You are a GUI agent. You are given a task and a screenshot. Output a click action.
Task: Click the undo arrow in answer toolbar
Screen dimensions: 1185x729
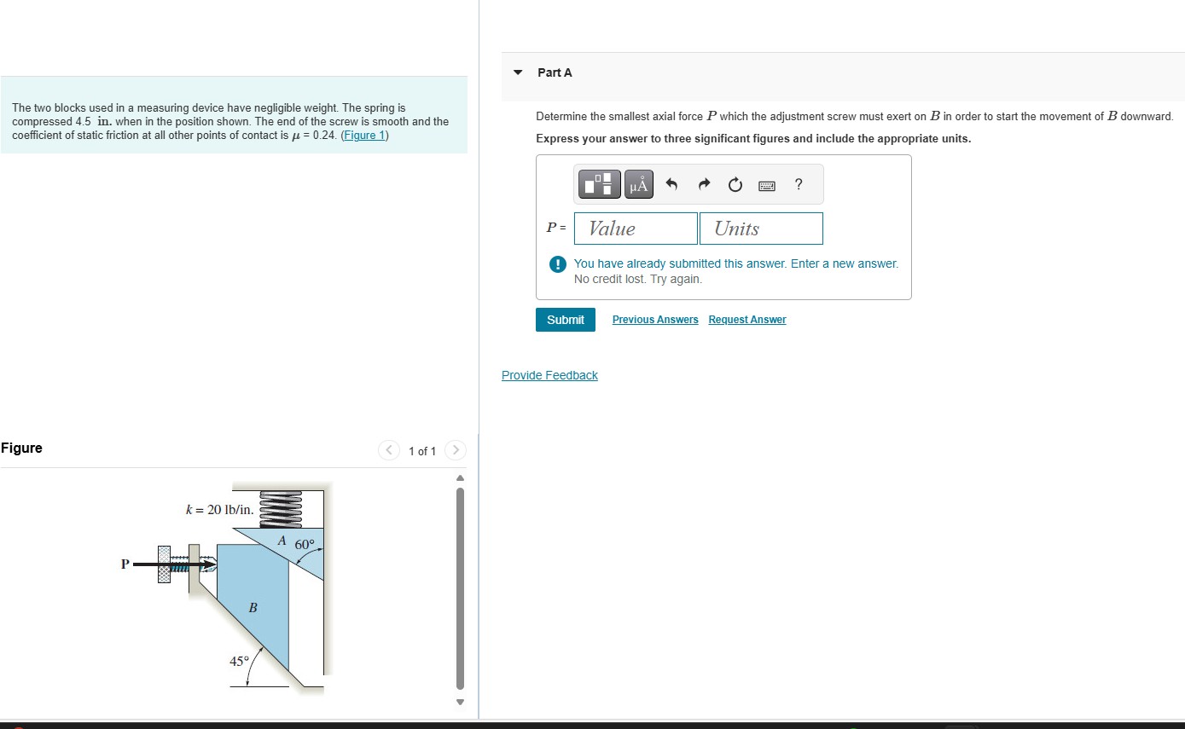tap(672, 184)
